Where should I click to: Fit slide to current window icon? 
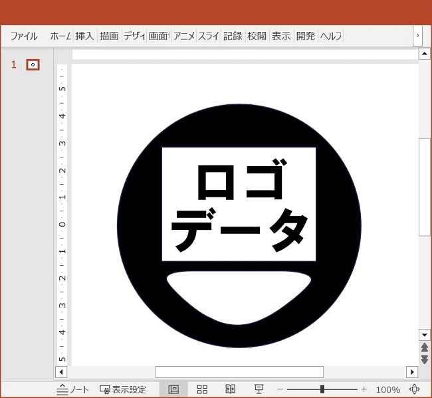coord(415,389)
